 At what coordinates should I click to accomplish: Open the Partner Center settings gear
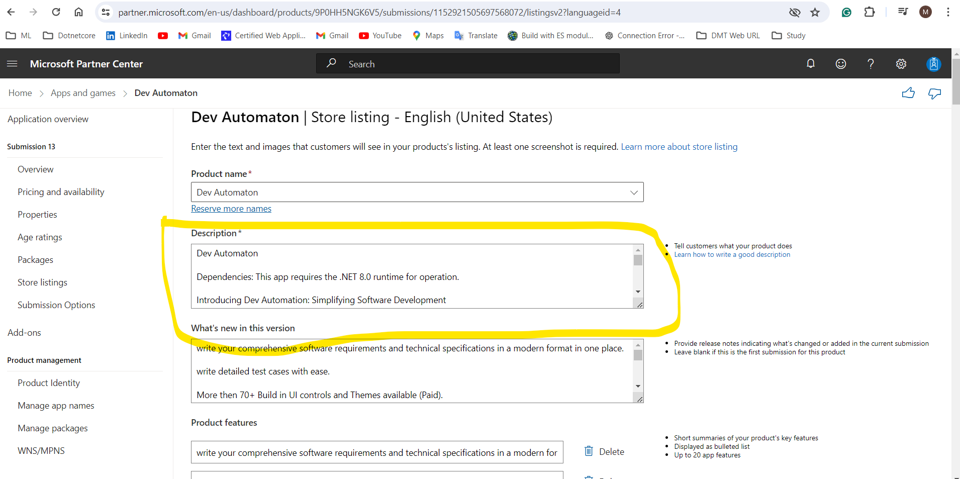pos(901,64)
